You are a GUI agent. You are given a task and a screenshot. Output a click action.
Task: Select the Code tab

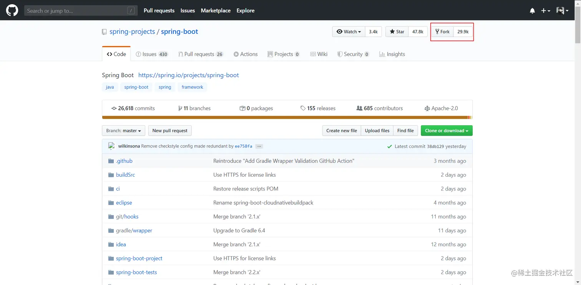(x=116, y=54)
